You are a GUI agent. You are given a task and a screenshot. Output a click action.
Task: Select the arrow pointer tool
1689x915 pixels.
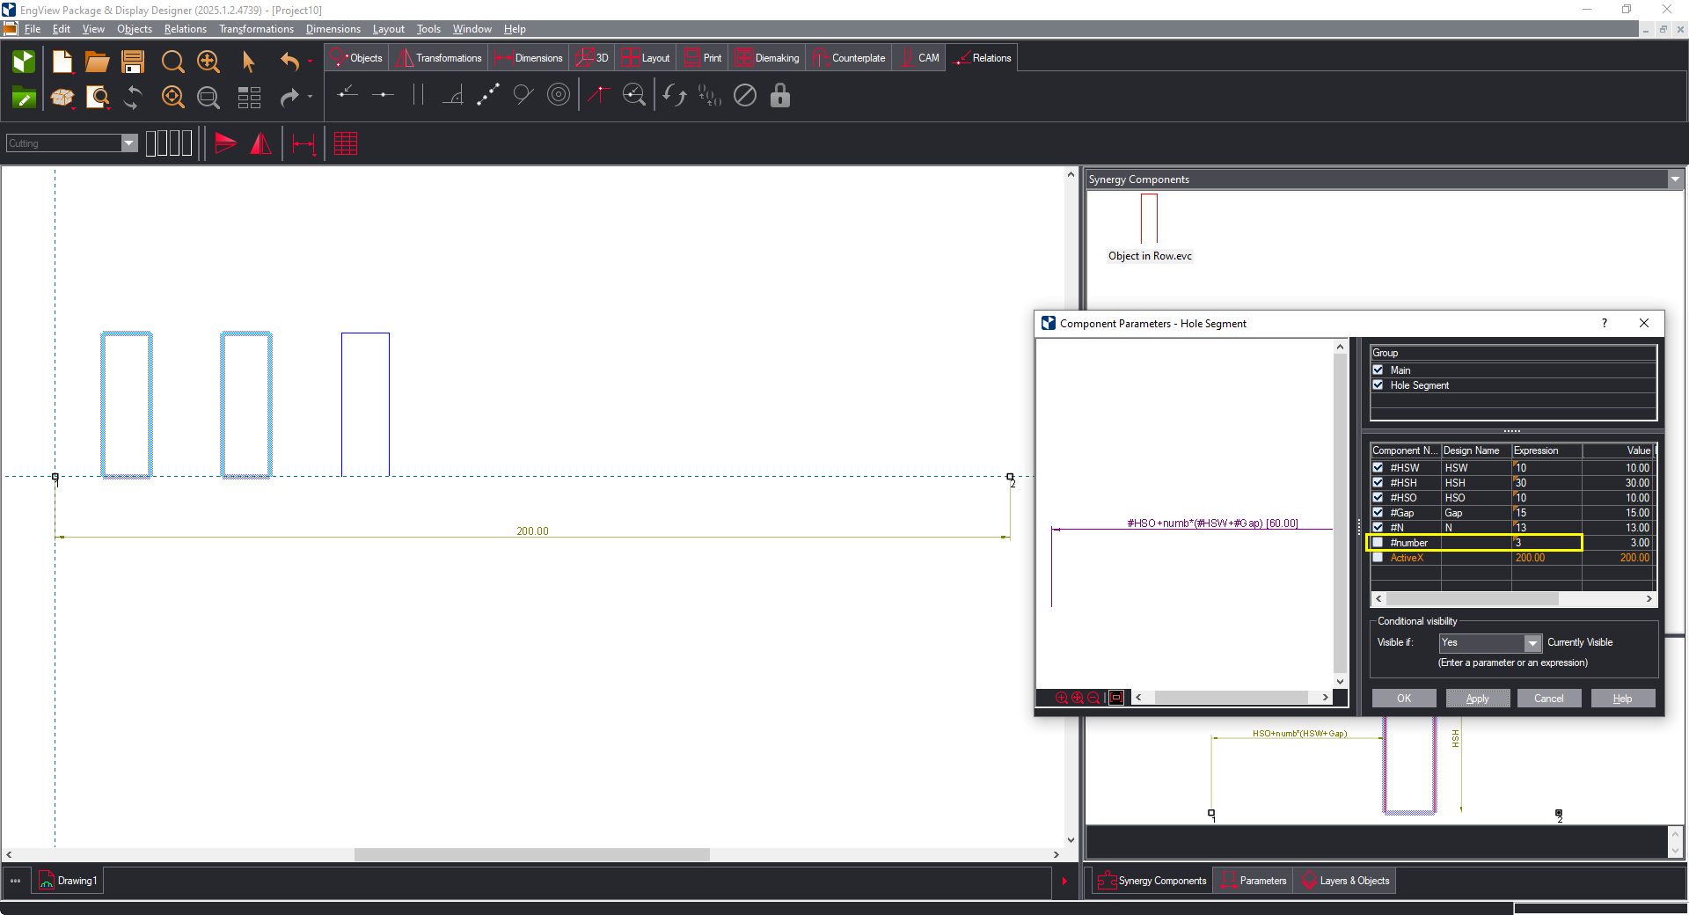(249, 62)
